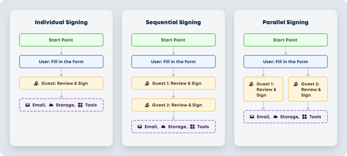The height and width of the screenshot is (156, 347).
Task: Click the tools grid icon in Individual Signing
Action: [80, 105]
